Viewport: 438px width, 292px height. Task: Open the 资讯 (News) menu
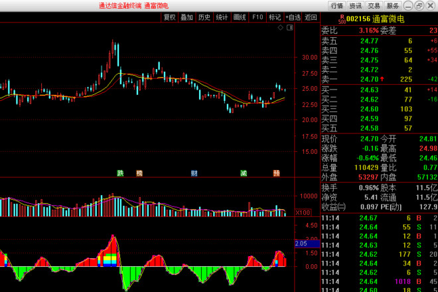tap(355, 6)
